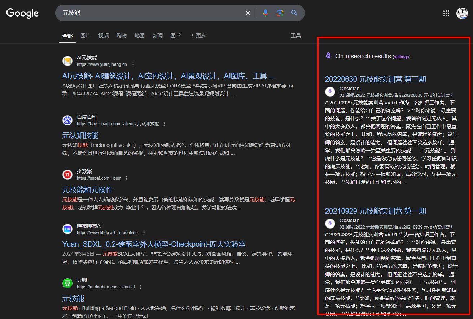Click the Google logo
Image resolution: width=473 pixels, height=319 pixels.
(22, 13)
